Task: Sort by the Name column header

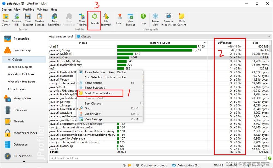Action: coord(83,43)
